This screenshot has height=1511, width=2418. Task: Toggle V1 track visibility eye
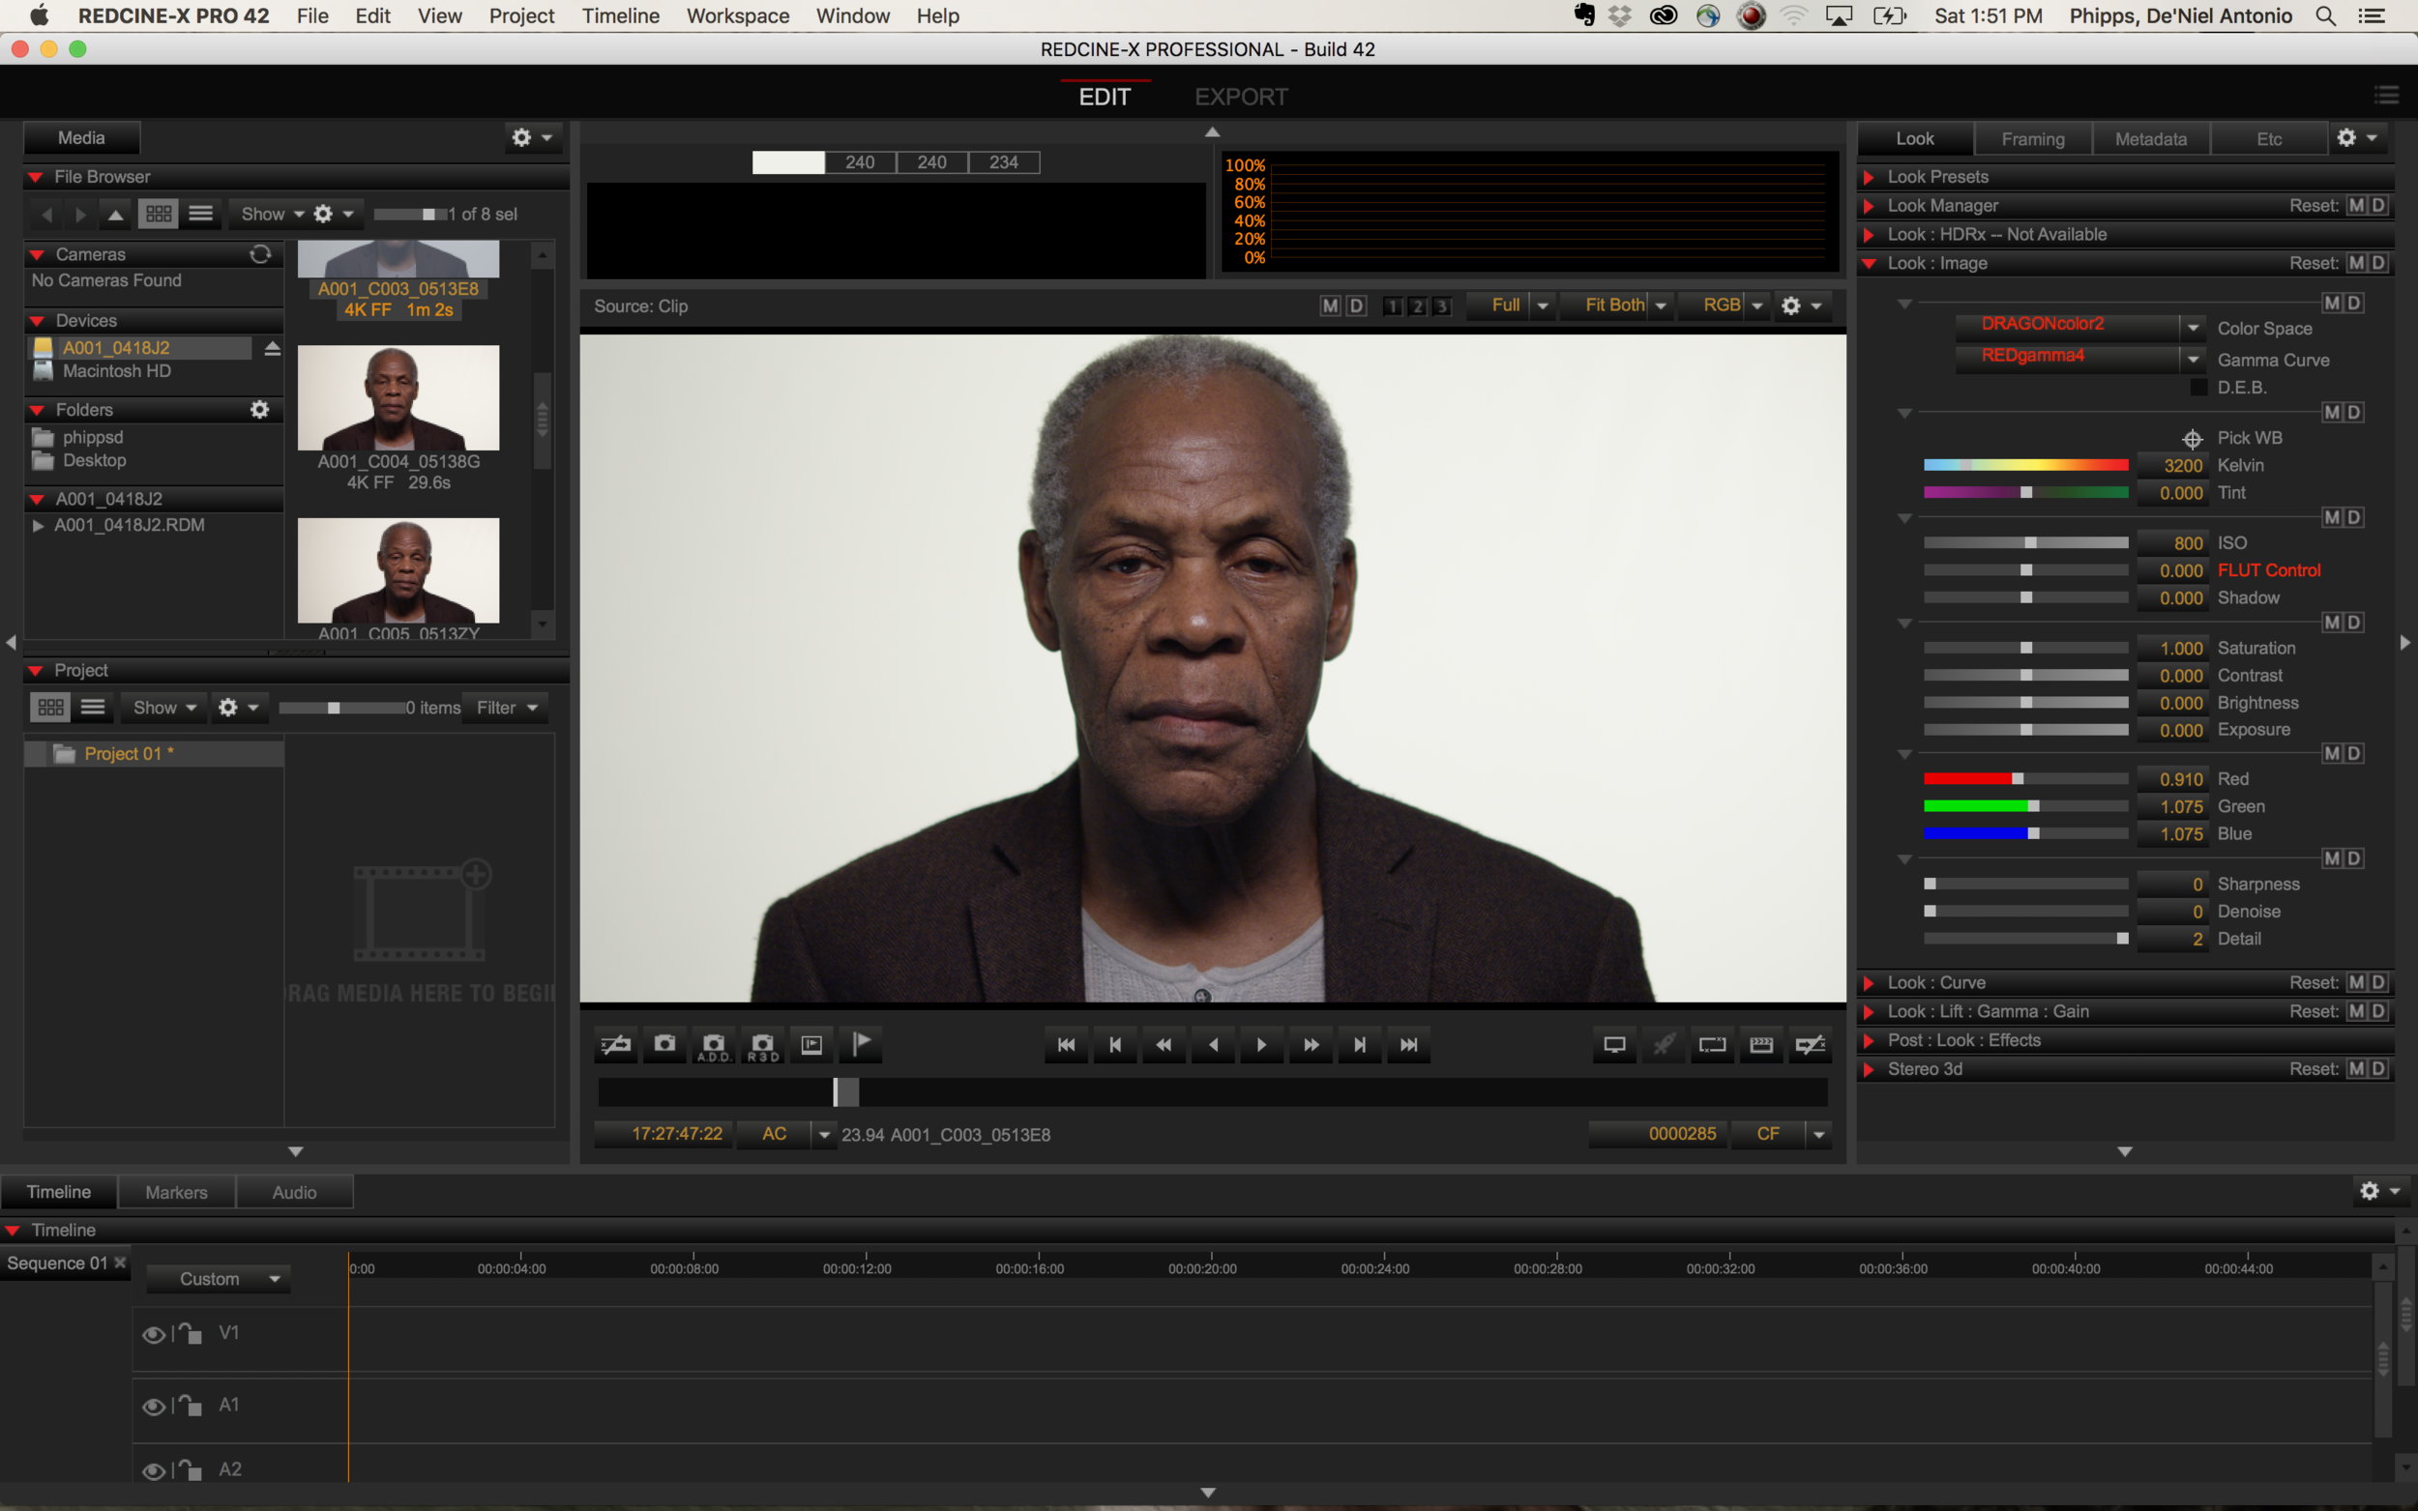(153, 1334)
